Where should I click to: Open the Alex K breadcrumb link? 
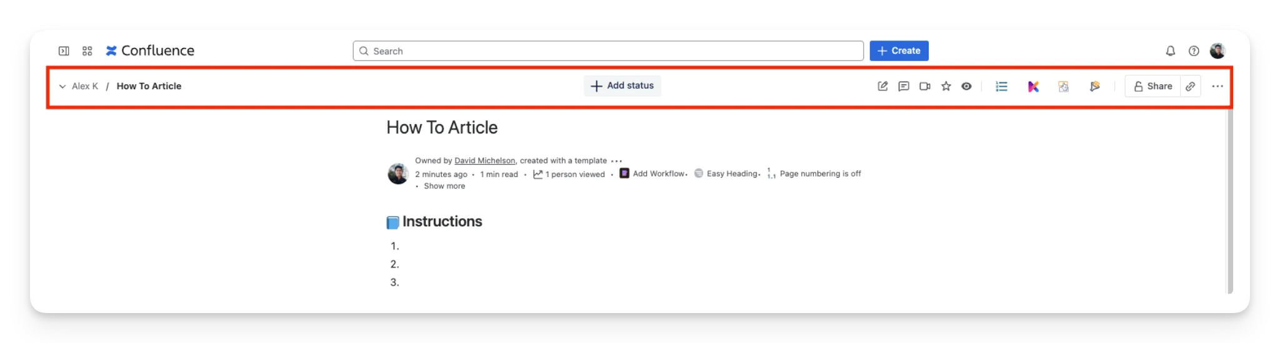pos(85,86)
